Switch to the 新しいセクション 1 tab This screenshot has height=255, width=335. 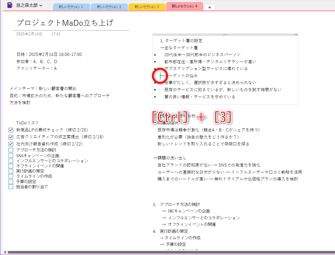(71, 7)
